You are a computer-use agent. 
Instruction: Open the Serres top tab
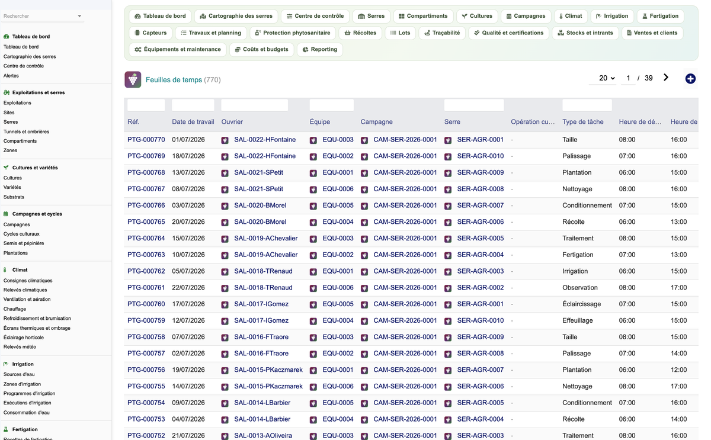[x=371, y=16]
